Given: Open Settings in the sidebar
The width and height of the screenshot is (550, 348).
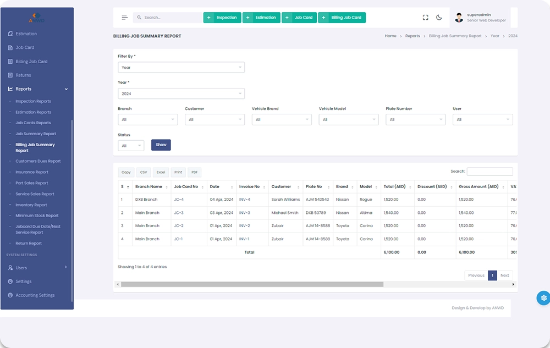Looking at the screenshot, I should pos(23,281).
